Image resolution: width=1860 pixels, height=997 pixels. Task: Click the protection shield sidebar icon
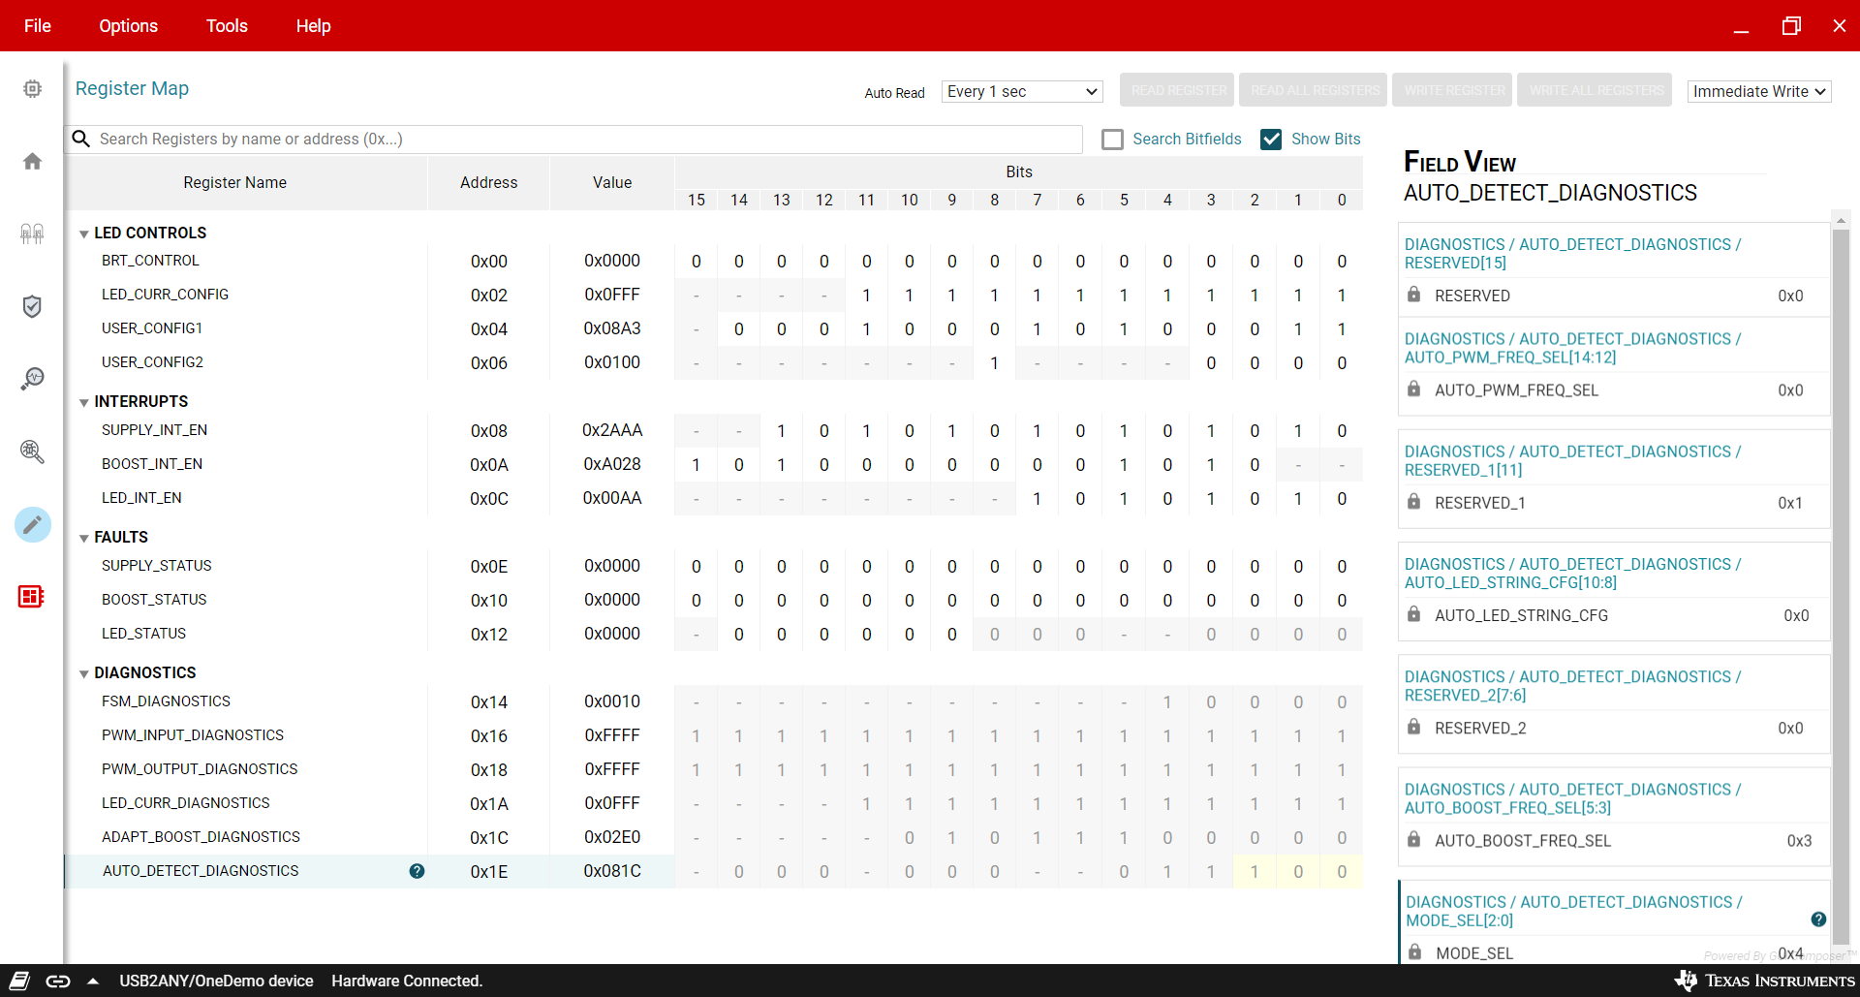click(32, 306)
